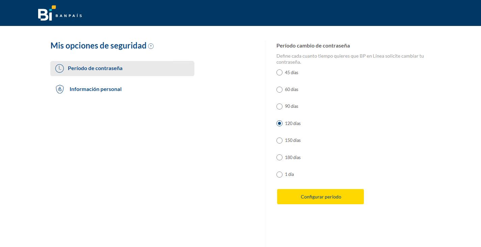Open the Período de contraseña section
This screenshot has width=481, height=247.
tap(95, 68)
